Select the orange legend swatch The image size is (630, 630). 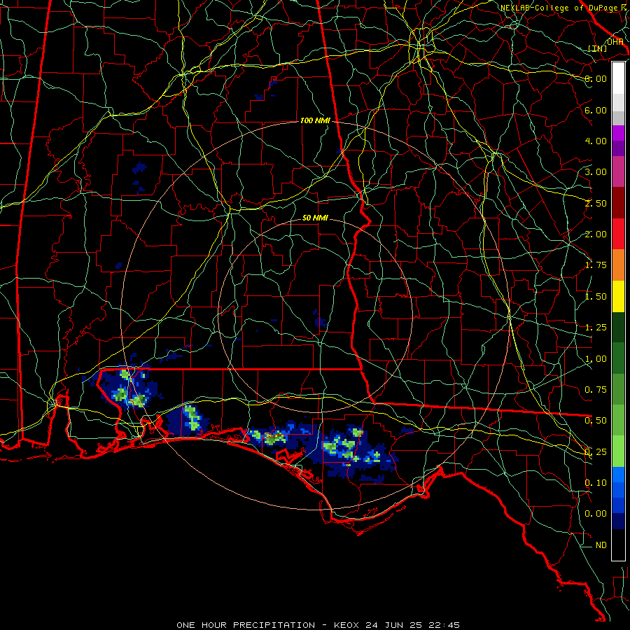coord(618,265)
